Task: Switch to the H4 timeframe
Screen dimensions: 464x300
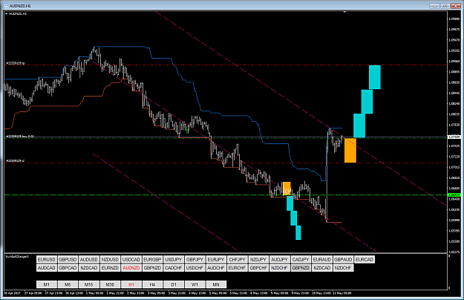Action: click(x=152, y=284)
